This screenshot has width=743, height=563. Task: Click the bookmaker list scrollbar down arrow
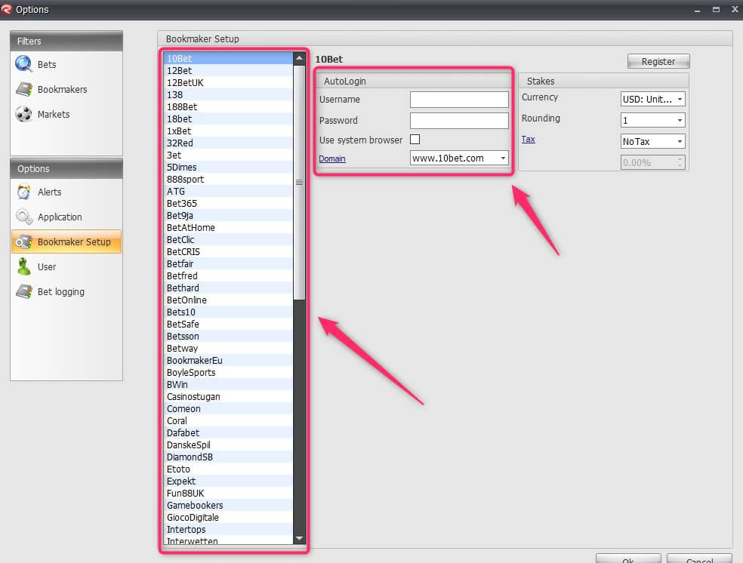[299, 538]
